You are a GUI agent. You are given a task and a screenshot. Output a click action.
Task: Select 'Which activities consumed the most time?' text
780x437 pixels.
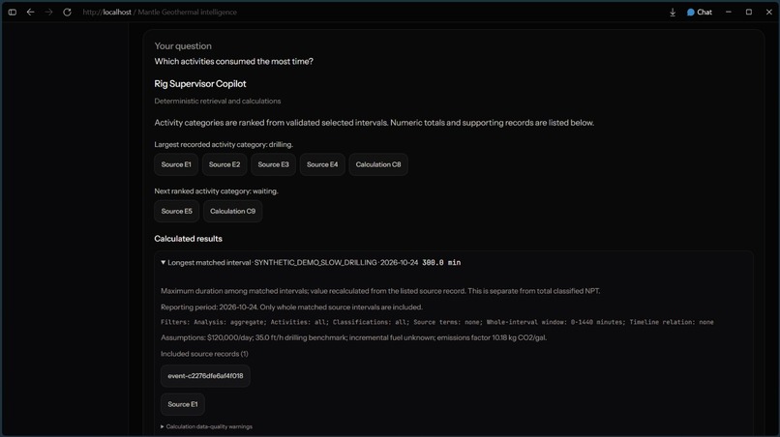click(x=234, y=62)
